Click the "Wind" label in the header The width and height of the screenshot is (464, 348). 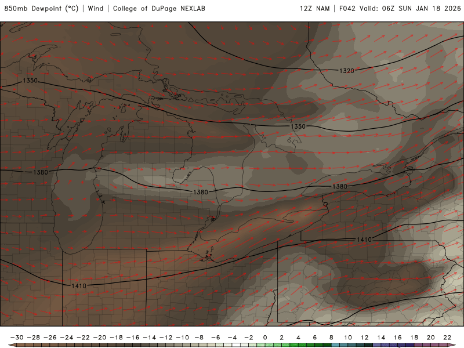coord(96,9)
